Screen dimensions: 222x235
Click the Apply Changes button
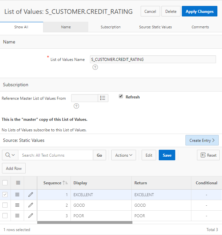click(x=199, y=12)
